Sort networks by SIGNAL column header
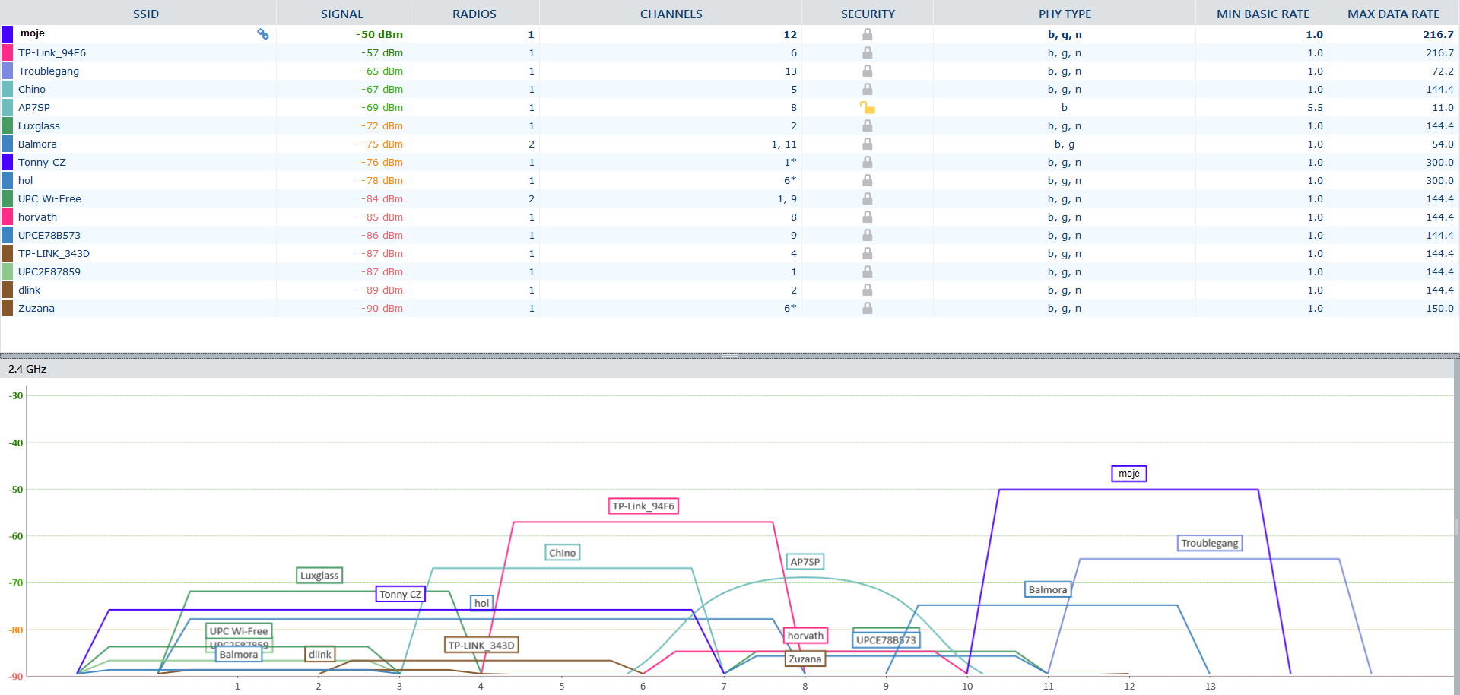The height and width of the screenshot is (695, 1460). (x=341, y=14)
